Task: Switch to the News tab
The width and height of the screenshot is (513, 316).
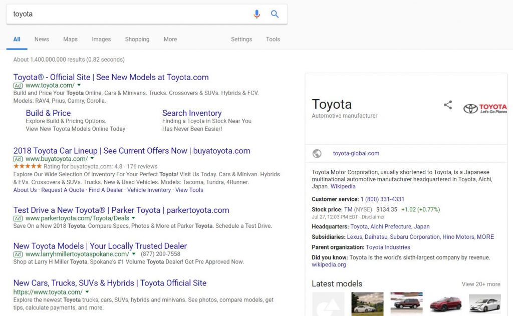Action: click(42, 39)
